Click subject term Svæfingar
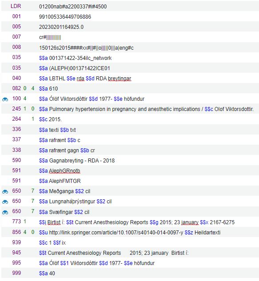The width and height of the screenshot is (259, 281). [x=61, y=212]
